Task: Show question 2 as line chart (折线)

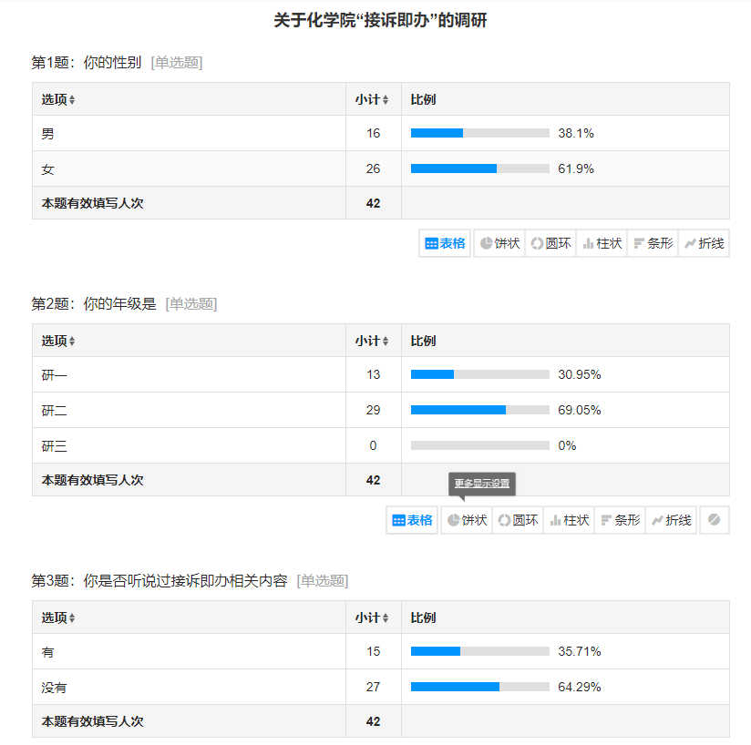Action: coord(671,520)
